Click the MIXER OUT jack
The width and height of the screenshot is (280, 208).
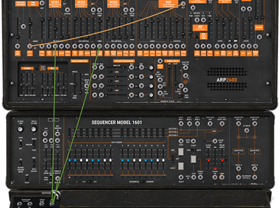(255, 46)
